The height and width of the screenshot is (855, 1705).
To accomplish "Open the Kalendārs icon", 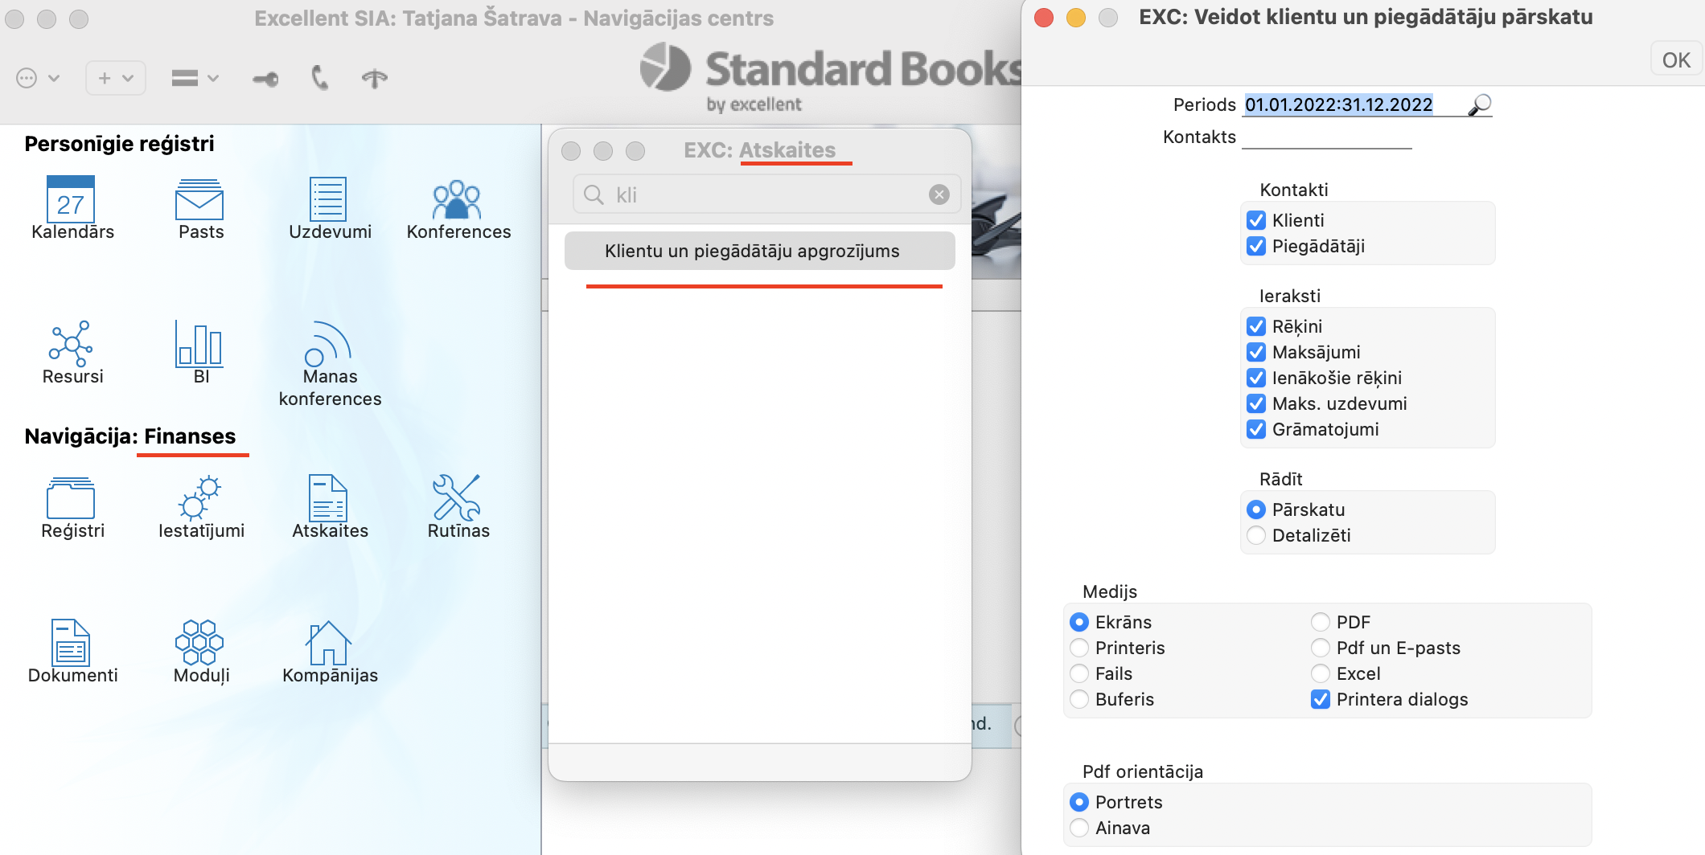I will point(71,201).
